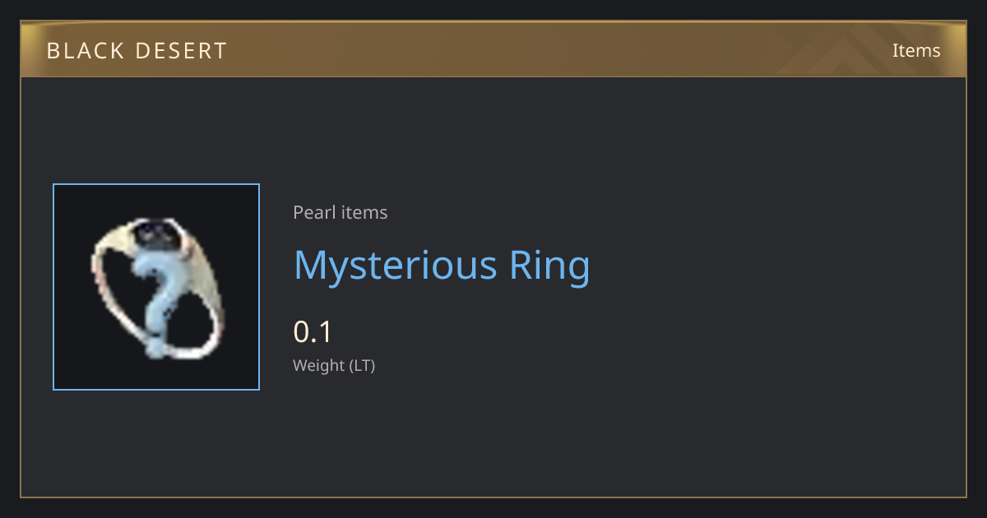This screenshot has height=518, width=987.
Task: Open the Mysterious Ring title link
Action: point(442,266)
